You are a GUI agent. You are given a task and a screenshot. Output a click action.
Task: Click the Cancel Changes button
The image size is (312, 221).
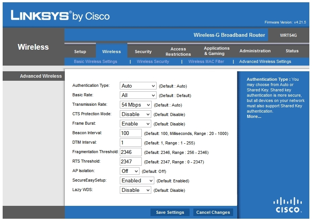[213, 212]
